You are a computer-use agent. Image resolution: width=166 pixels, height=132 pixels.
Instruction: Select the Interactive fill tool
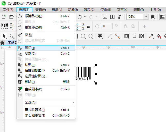[159, 36]
